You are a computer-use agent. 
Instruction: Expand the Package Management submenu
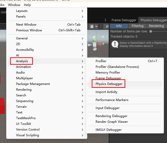[33, 84]
